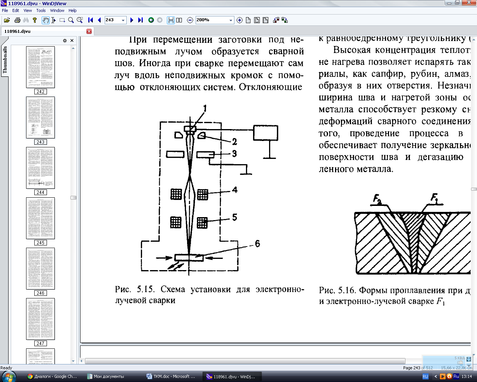Open the page number combo box
This screenshot has height=382, width=477.
(116, 20)
